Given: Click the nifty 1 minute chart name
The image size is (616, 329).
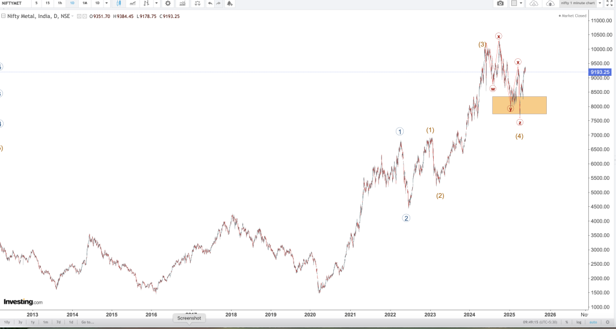Looking at the screenshot, I should 577,3.
